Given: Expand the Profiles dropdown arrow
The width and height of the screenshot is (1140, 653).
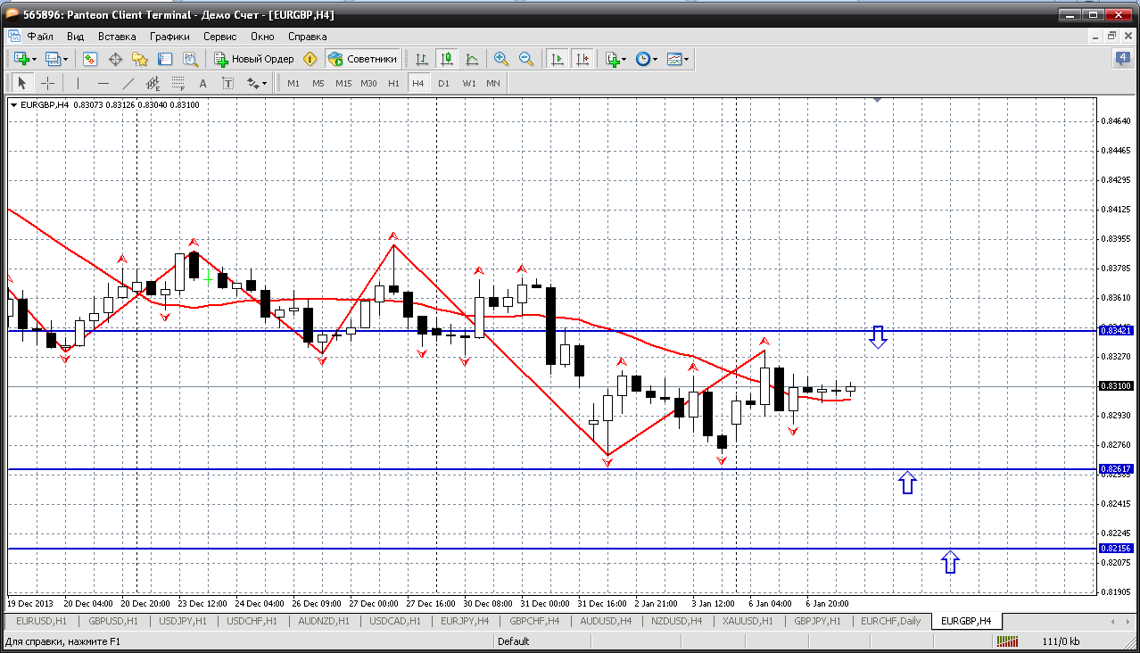Looking at the screenshot, I should click(x=66, y=59).
